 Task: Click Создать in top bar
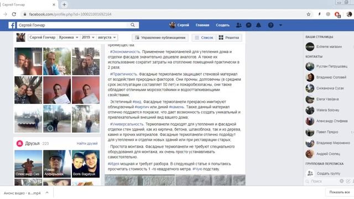coord(222,25)
